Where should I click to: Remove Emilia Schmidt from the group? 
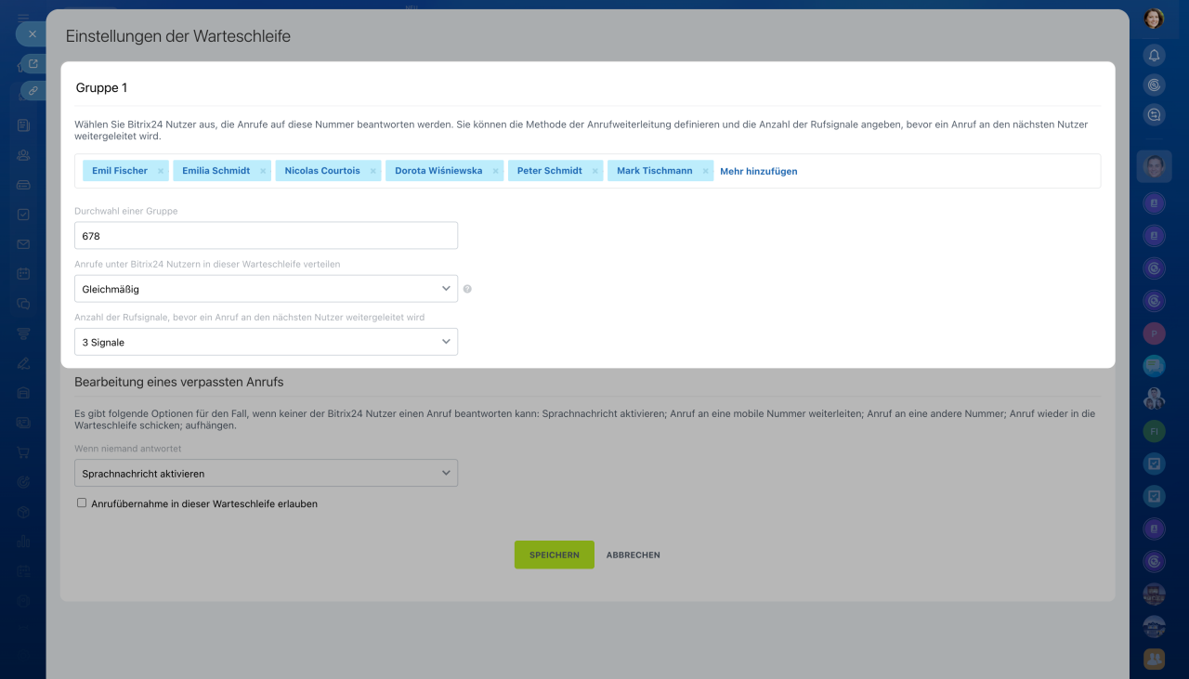click(x=263, y=171)
